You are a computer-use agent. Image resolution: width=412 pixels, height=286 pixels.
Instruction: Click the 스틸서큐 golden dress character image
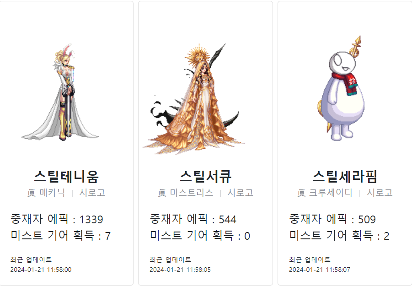[194, 99]
